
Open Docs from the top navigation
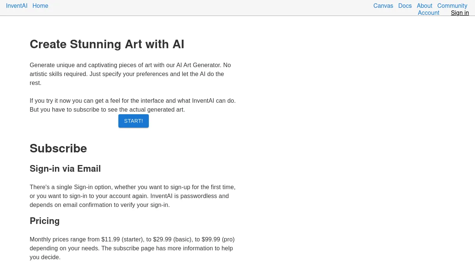pos(405,6)
